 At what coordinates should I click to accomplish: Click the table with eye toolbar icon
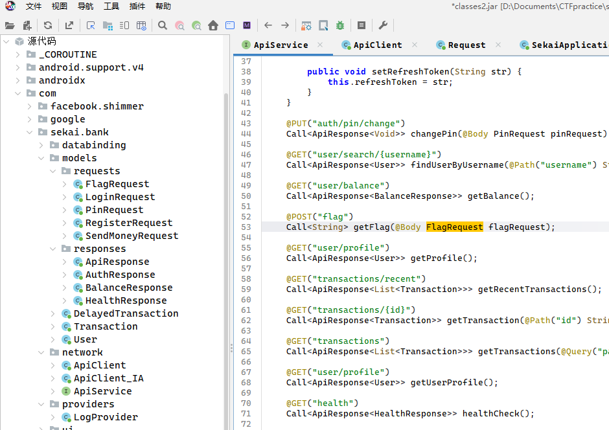click(x=141, y=26)
